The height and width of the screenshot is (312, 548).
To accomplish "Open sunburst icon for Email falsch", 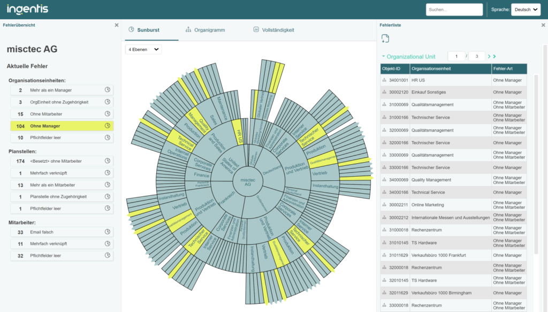I will coord(107,232).
